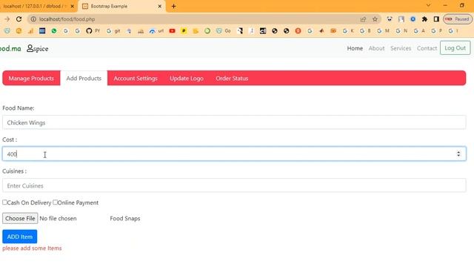Image resolution: width=474 pixels, height=267 pixels.
Task: Click the Log Out button
Action: click(455, 47)
